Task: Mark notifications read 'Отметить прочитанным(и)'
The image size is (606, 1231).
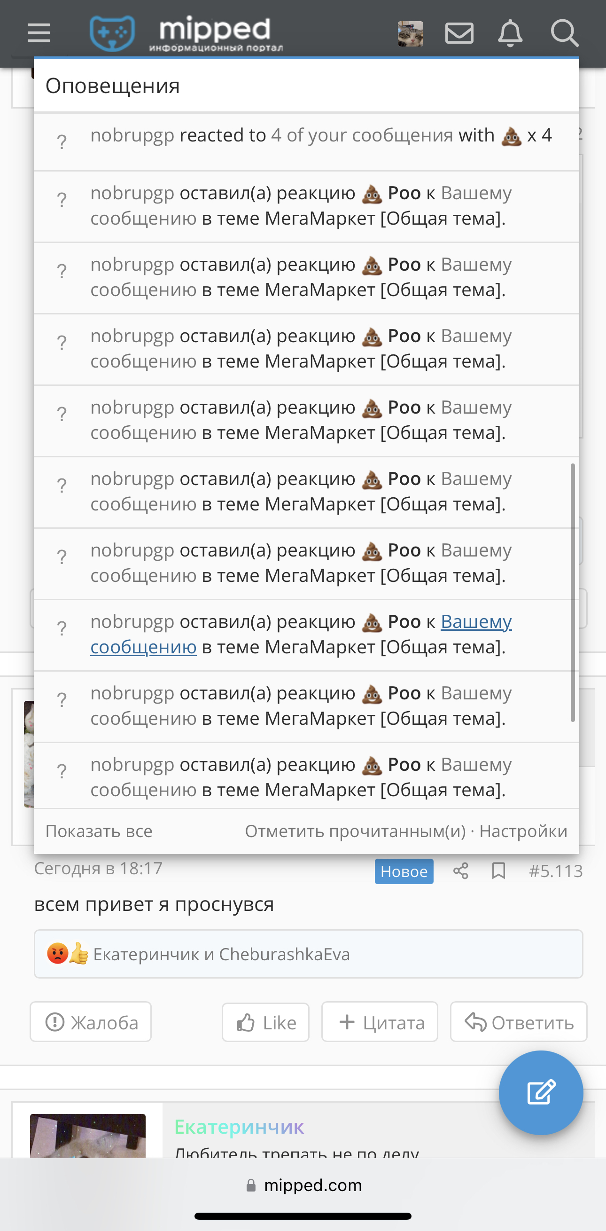Action: 355,831
